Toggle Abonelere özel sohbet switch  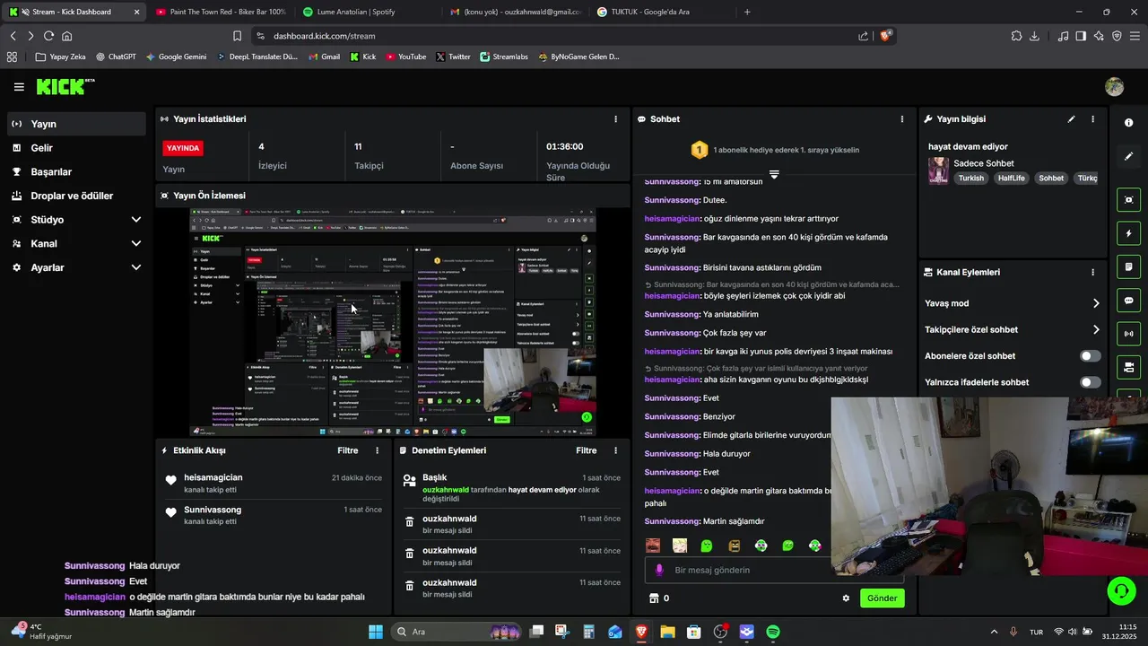(1090, 356)
